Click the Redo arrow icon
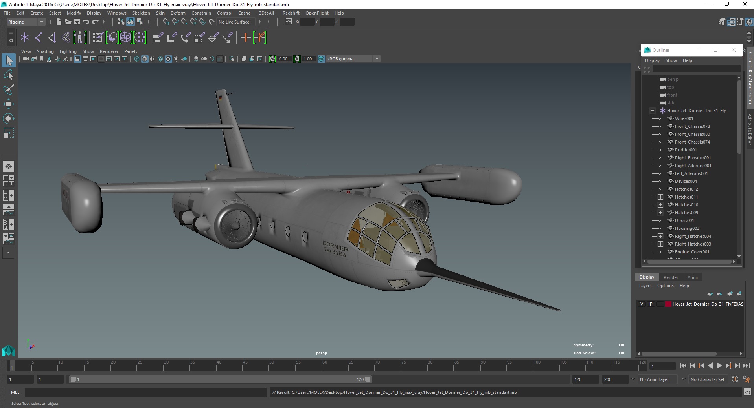This screenshot has width=754, height=408. coord(95,22)
